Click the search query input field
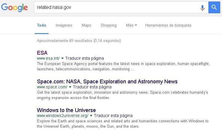The image size is (222, 133). coord(115,7)
